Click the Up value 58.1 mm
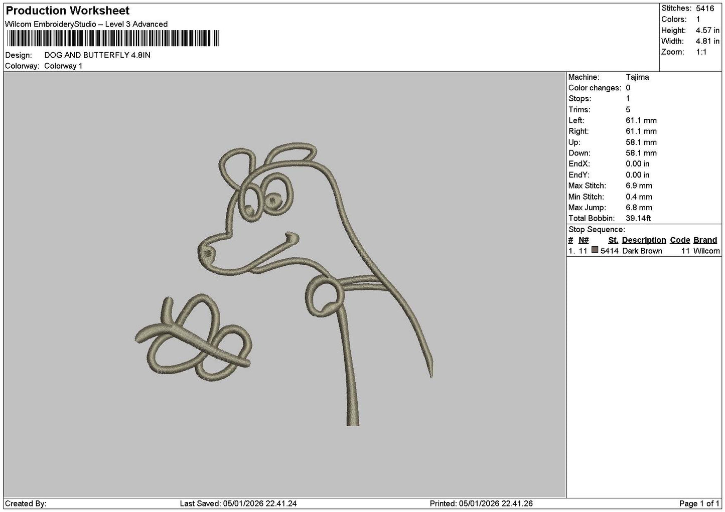 [x=641, y=142]
